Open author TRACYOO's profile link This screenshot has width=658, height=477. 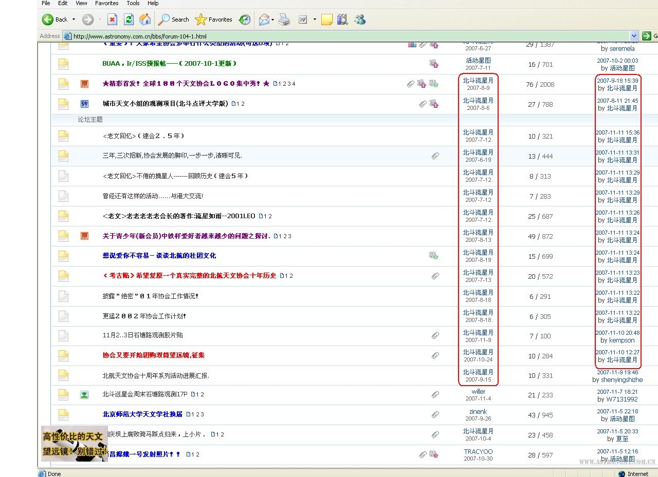(478, 451)
